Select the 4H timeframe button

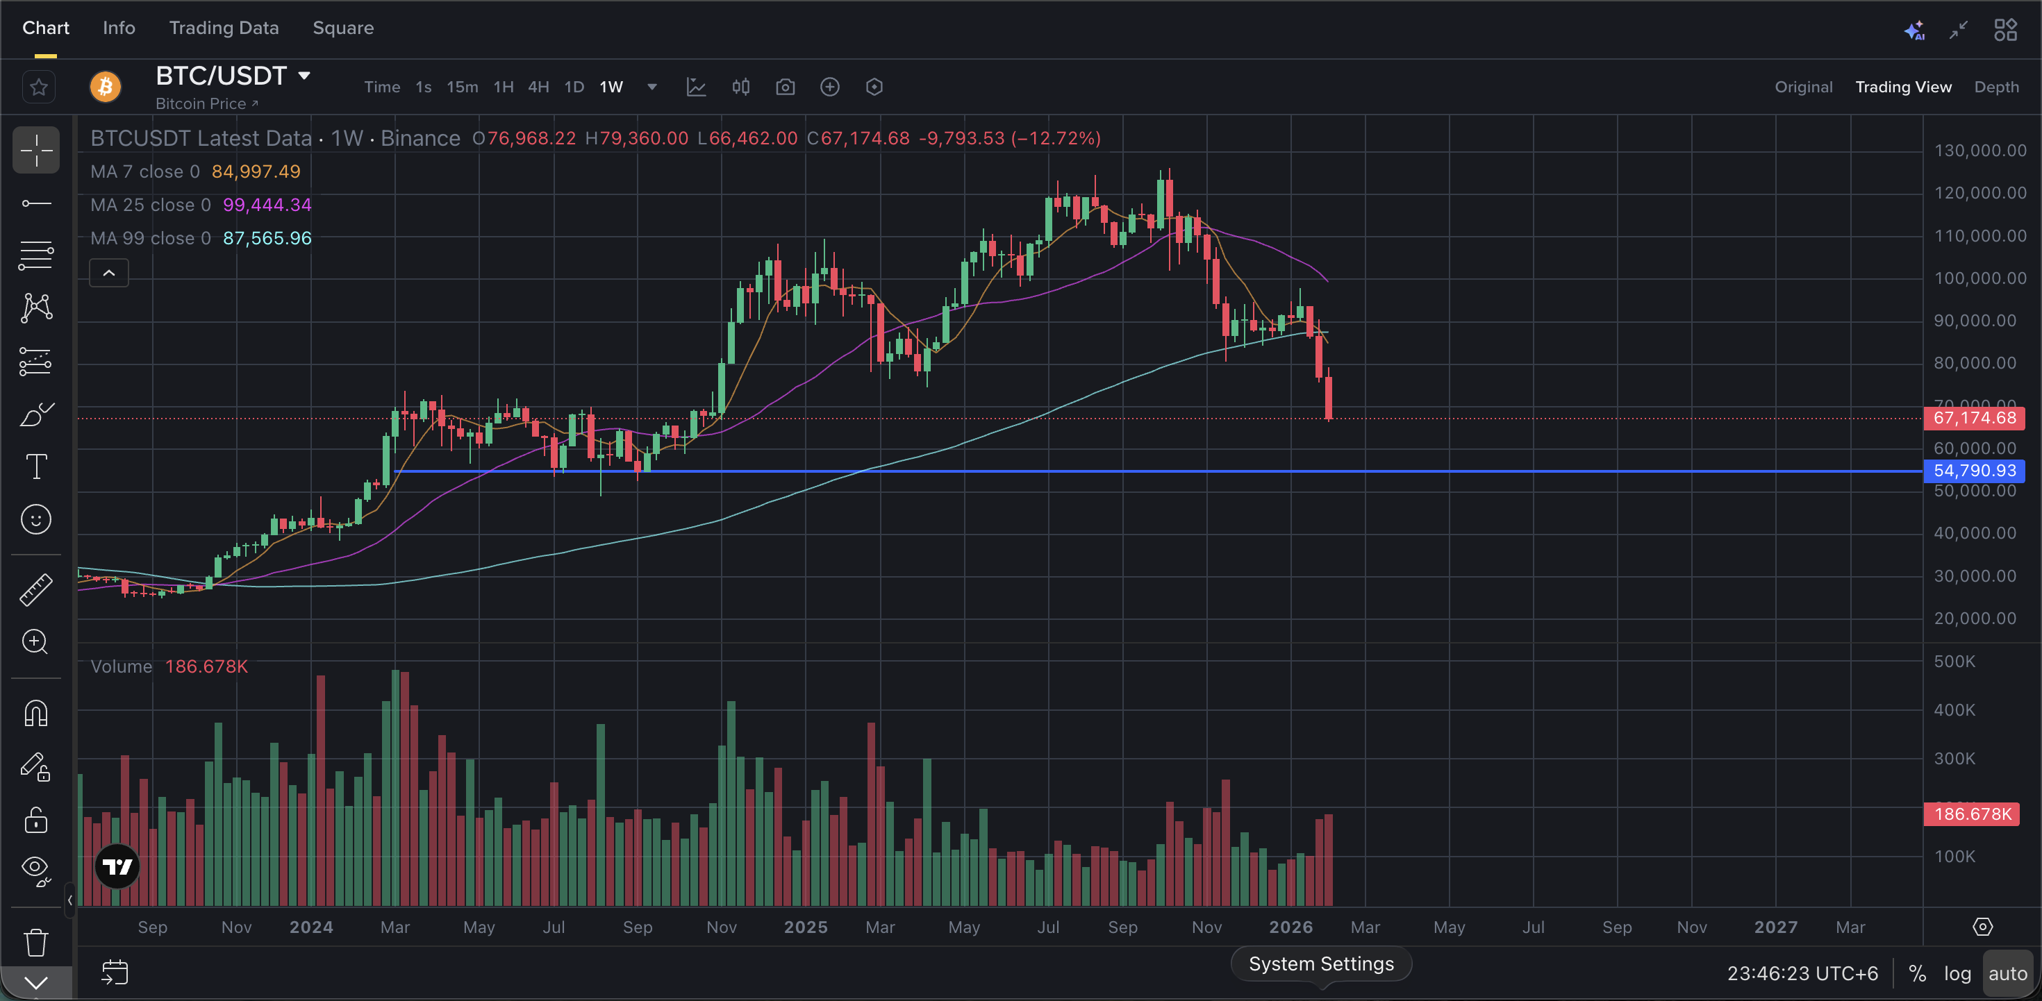[x=538, y=87]
